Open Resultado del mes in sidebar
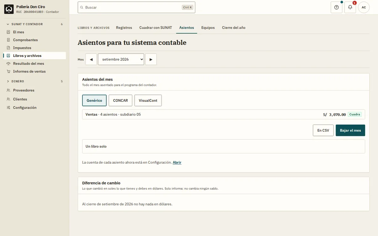This screenshot has height=236, width=378. pos(35,64)
